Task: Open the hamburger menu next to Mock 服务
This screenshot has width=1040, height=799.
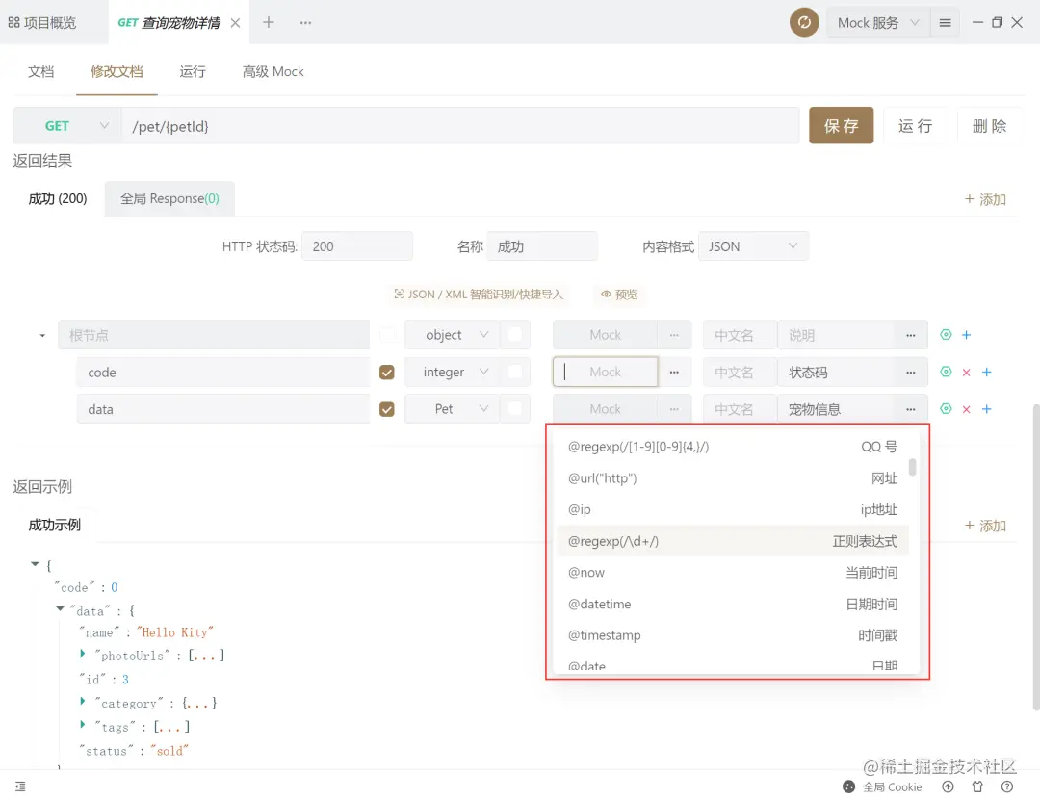Action: click(946, 22)
